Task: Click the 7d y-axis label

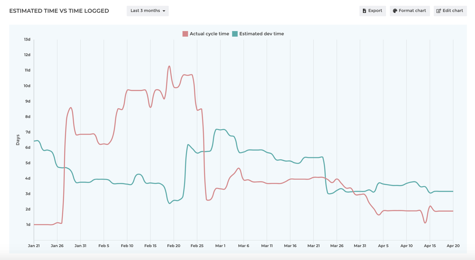Action: pos(28,132)
